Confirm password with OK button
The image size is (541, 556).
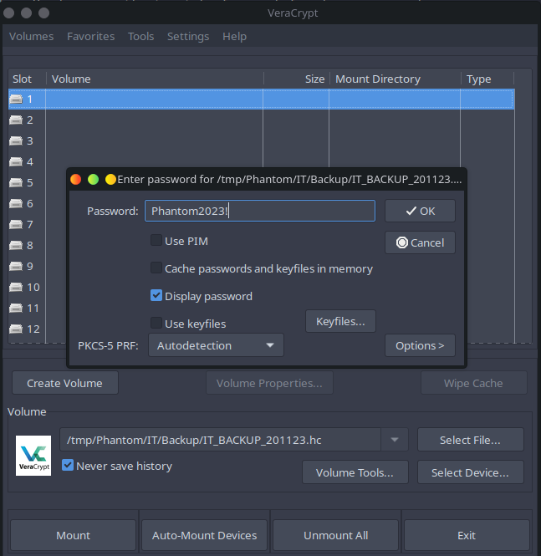pyautogui.click(x=420, y=211)
